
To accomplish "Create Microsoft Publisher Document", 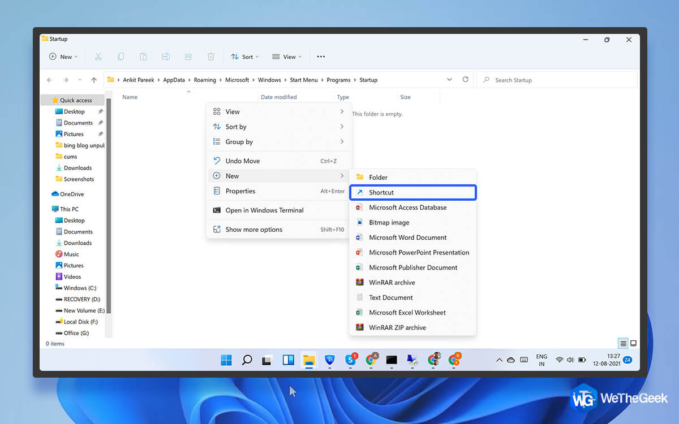I will point(413,267).
